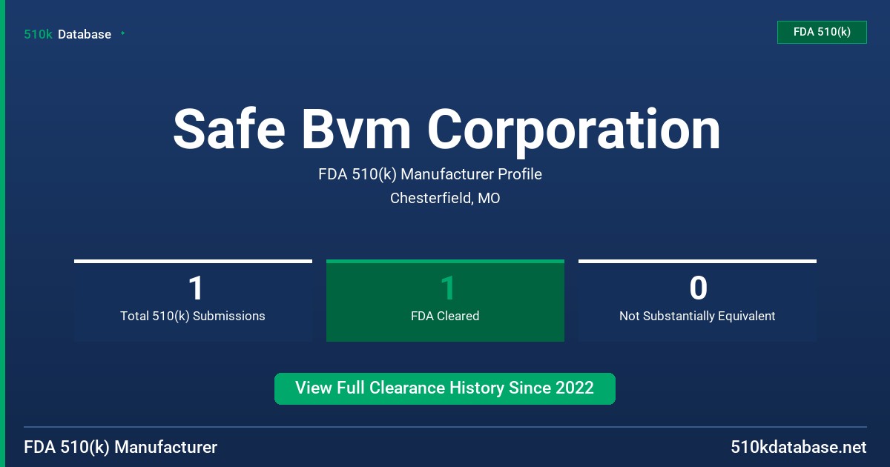
Task: Click the Chesterfield, MO location text
Action: click(445, 199)
